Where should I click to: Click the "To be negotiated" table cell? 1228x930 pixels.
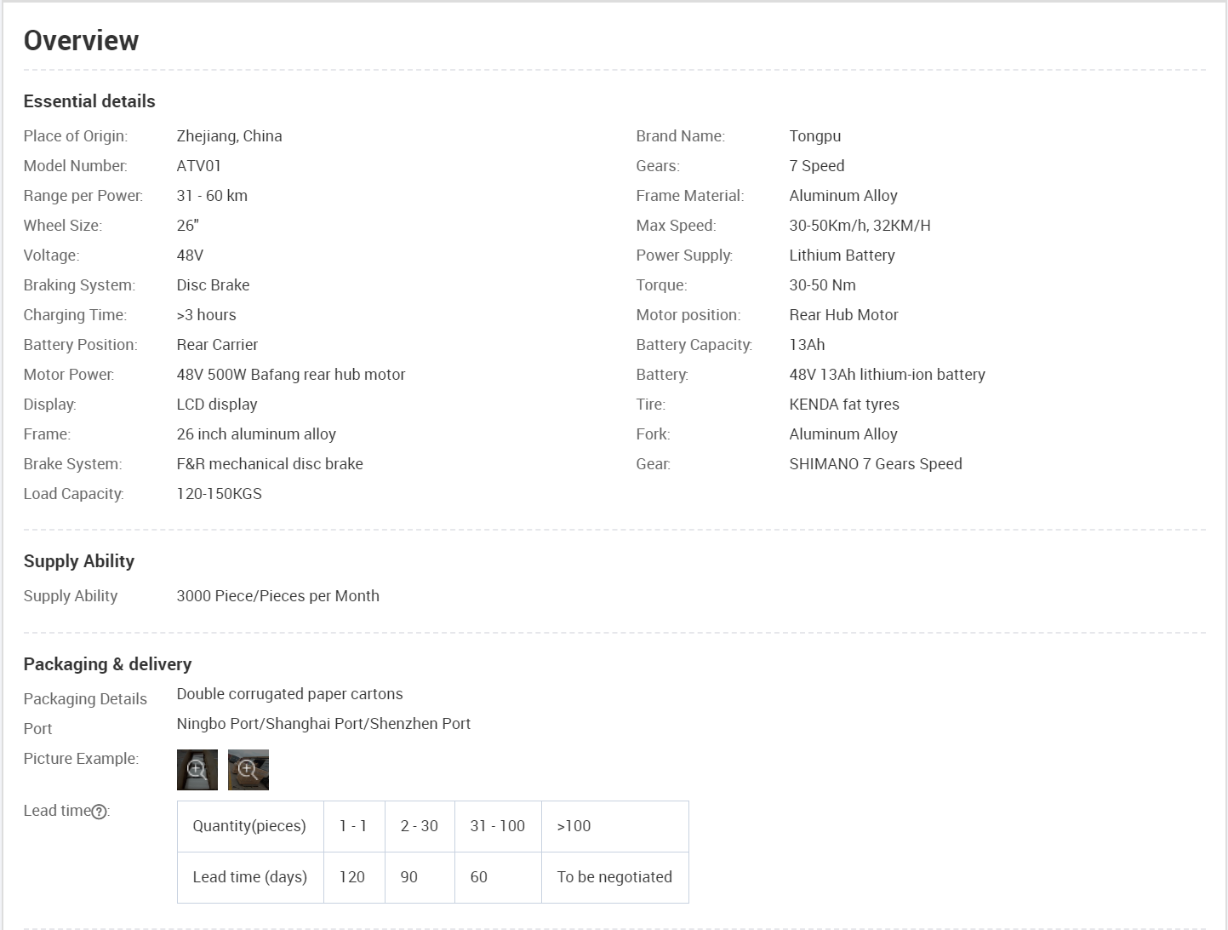coord(614,877)
